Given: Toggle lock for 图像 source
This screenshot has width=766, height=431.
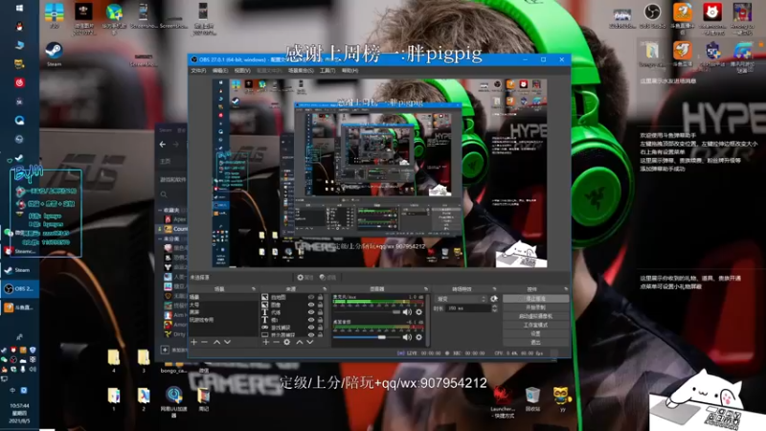Looking at the screenshot, I should (x=321, y=305).
